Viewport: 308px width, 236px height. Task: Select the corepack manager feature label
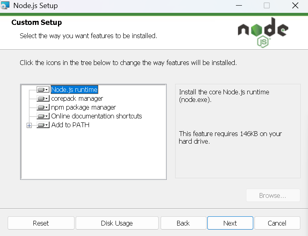[x=77, y=98]
